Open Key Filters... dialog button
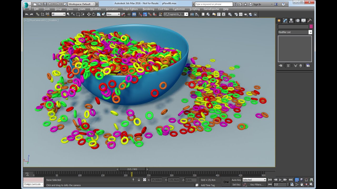Image resolution: width=337 pixels, height=189 pixels. [x=257, y=185]
